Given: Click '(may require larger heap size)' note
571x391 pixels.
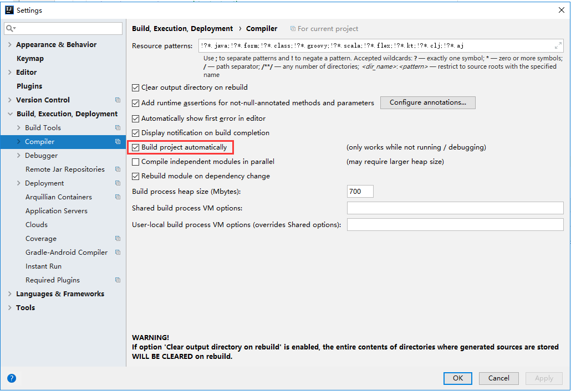Looking at the screenshot, I should (x=395, y=162).
